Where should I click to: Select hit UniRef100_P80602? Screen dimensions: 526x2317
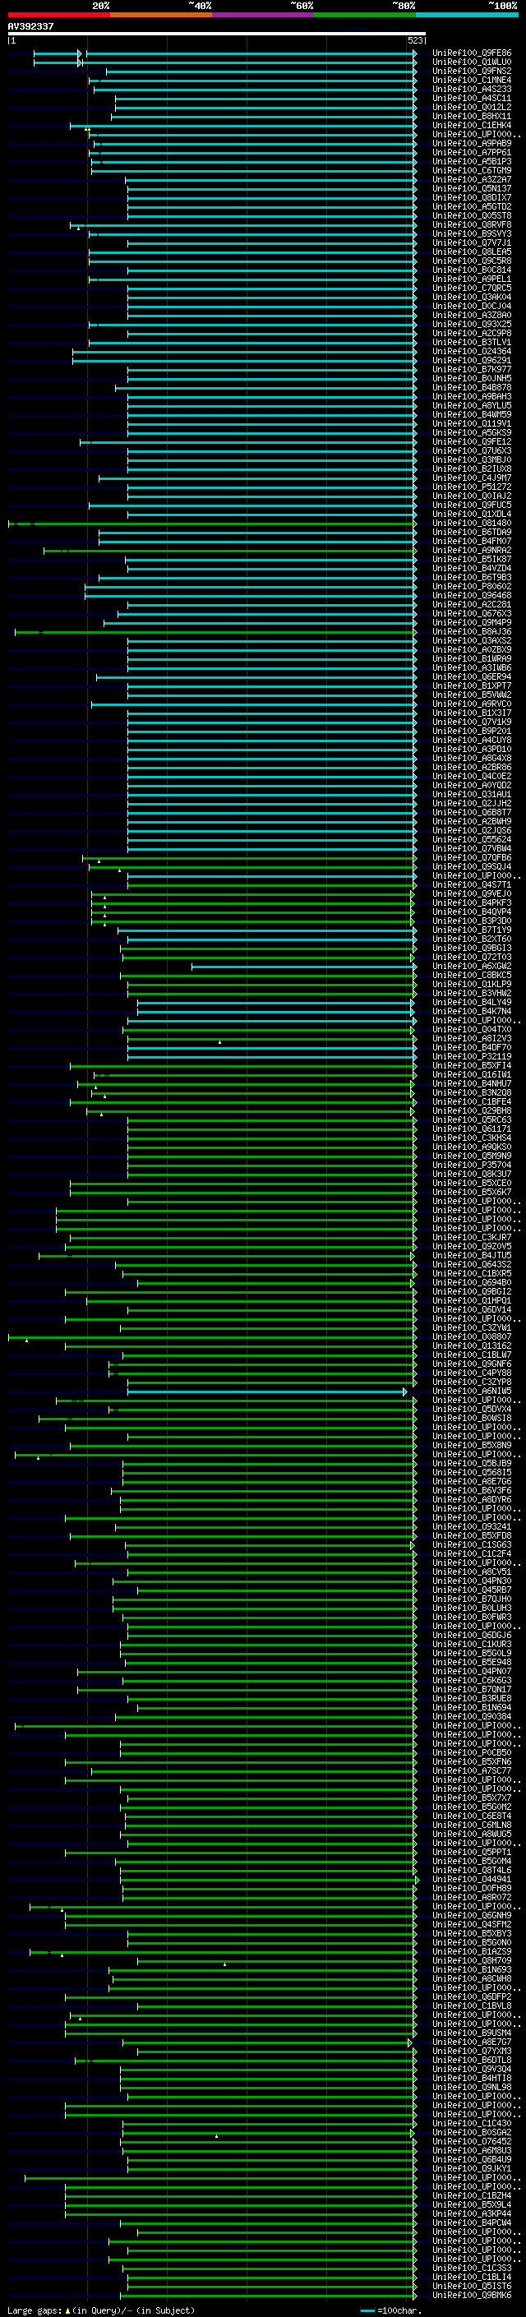(x=472, y=585)
